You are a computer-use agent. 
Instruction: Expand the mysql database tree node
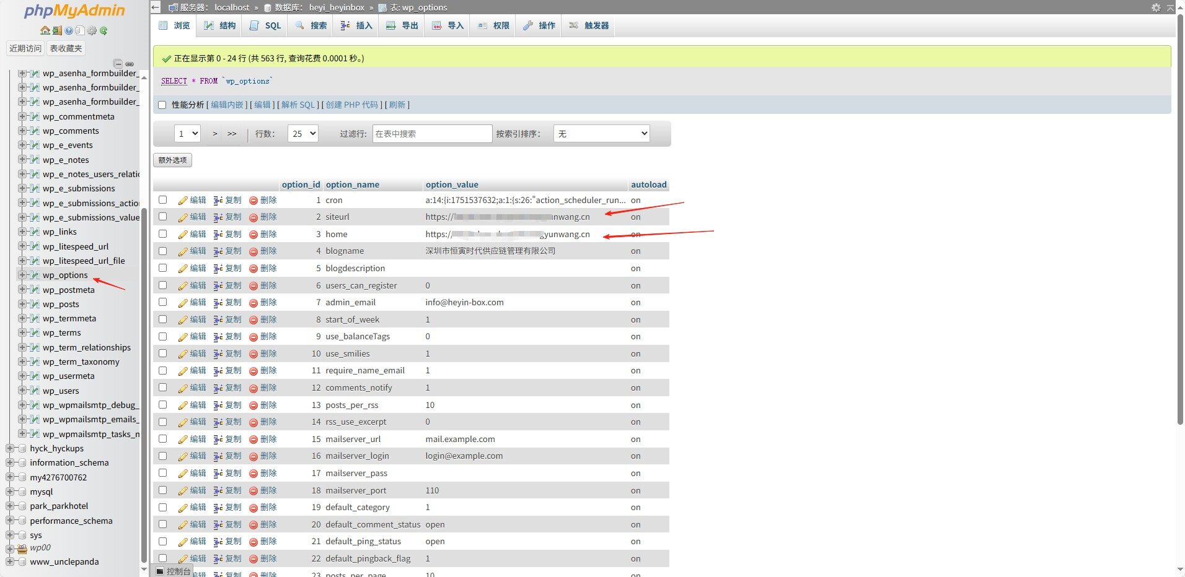[x=10, y=492]
